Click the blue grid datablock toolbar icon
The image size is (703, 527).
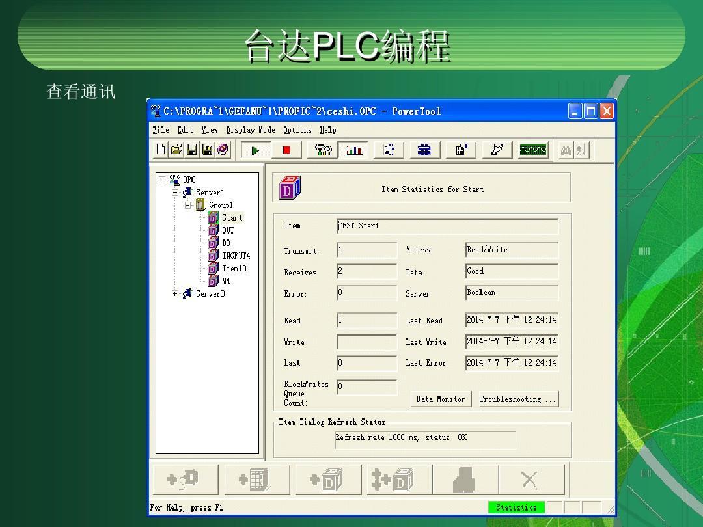(424, 150)
